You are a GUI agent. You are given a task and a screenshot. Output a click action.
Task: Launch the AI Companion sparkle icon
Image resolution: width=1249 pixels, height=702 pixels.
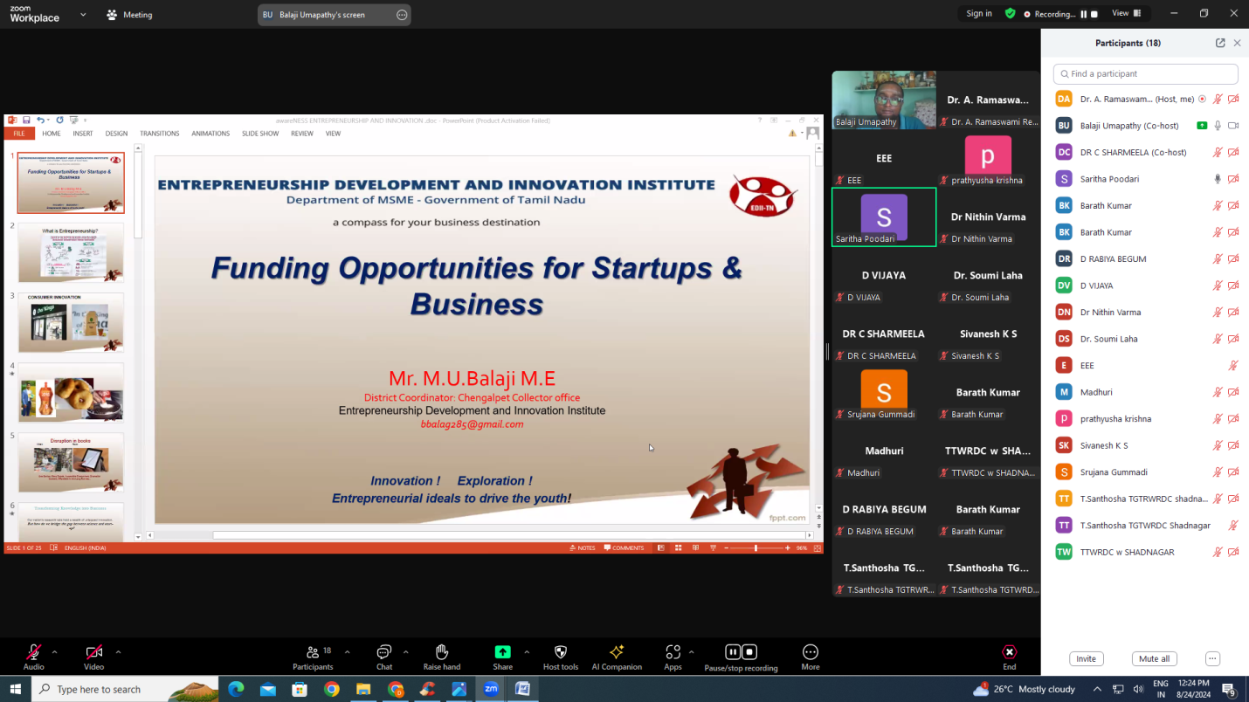(x=617, y=652)
